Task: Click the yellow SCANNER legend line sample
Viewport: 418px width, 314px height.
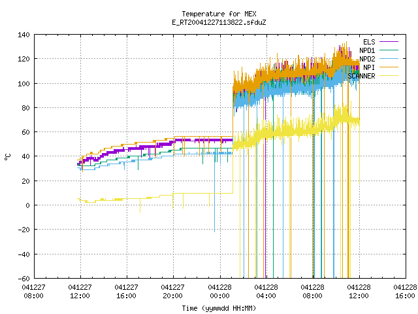Action: (x=389, y=76)
